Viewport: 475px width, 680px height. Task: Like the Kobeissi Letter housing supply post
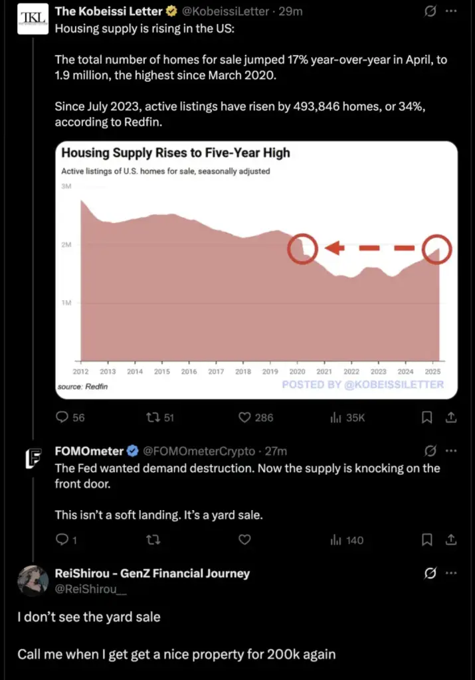click(x=256, y=417)
